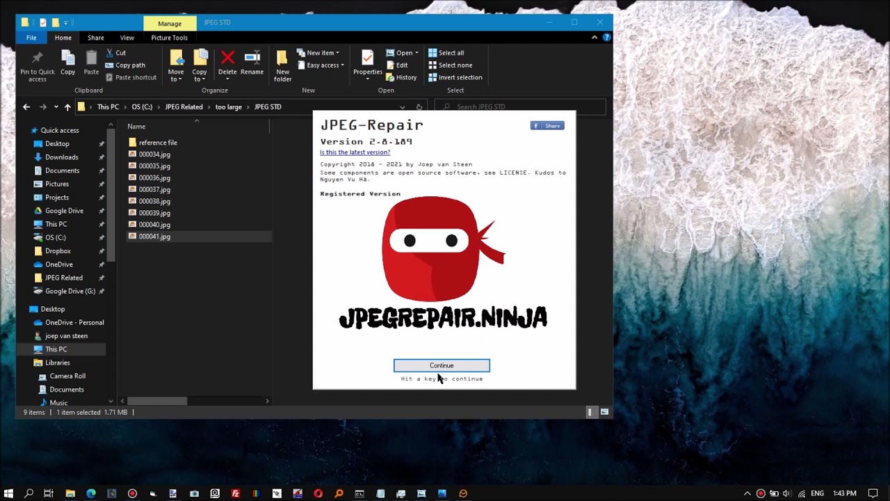Collapse the ribbon with the chevron
The image size is (890, 501).
point(594,38)
